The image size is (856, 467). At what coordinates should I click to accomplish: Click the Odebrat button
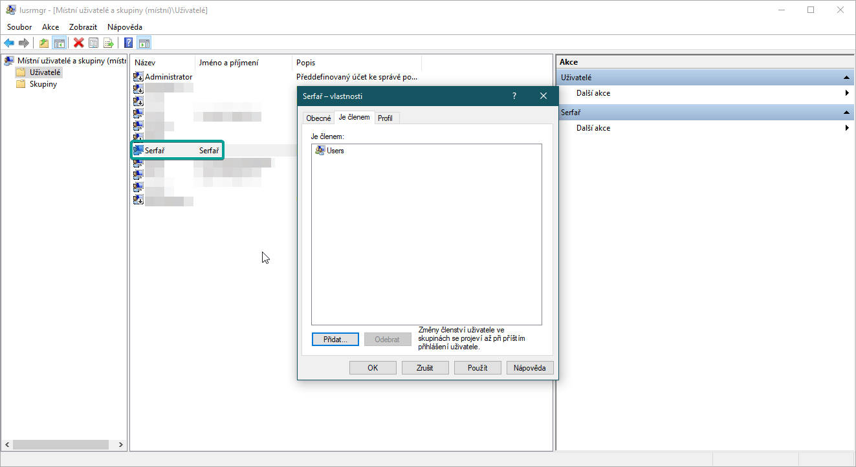[388, 340]
